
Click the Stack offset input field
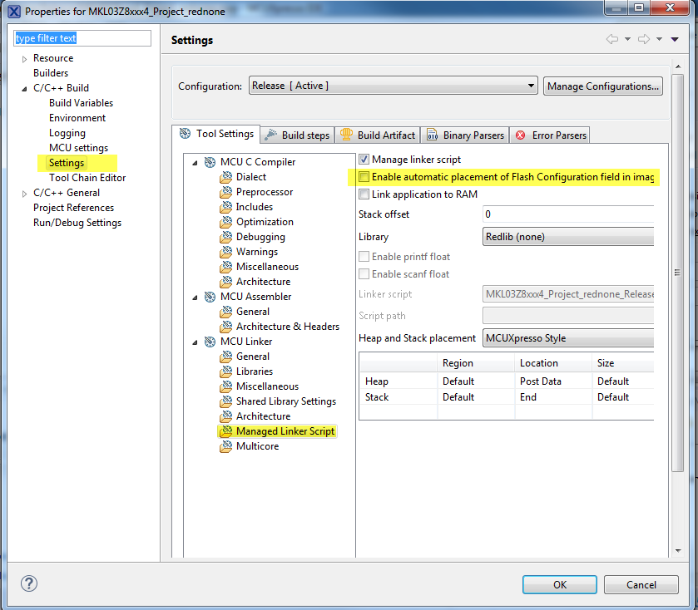pyautogui.click(x=568, y=214)
